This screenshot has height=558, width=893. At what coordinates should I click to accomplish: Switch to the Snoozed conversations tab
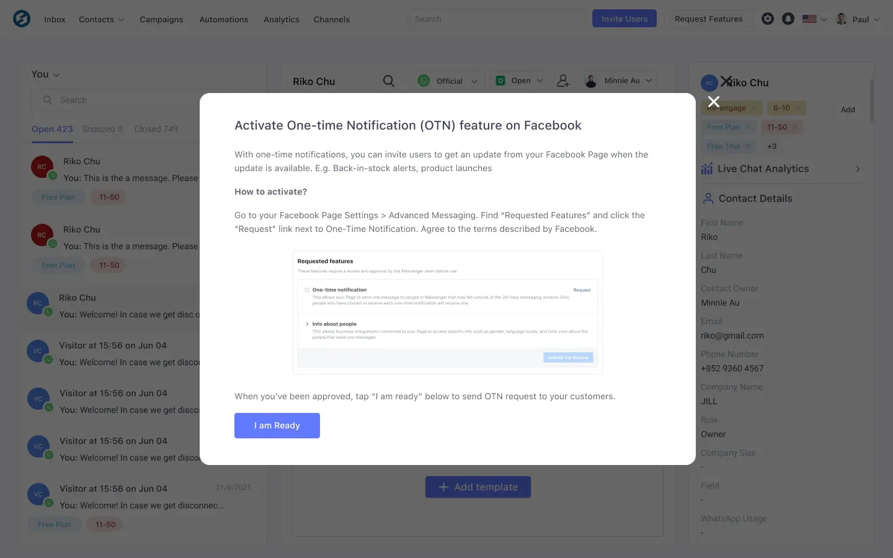coord(102,129)
